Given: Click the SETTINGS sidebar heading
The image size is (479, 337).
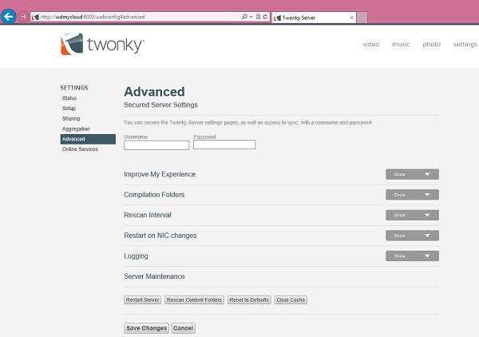Looking at the screenshot, I should tap(74, 88).
